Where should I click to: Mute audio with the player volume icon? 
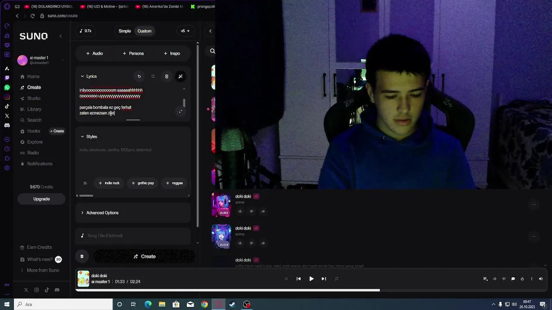tap(541, 279)
